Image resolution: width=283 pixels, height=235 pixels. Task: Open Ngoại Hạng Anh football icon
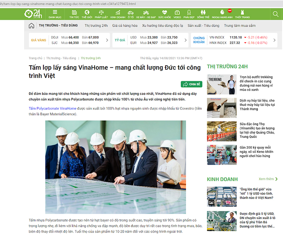point(222,14)
